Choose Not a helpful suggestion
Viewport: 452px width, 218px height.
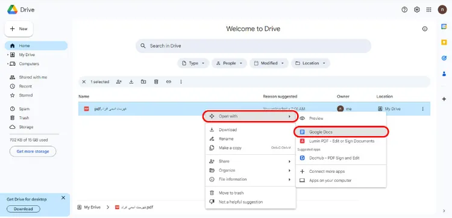coord(250,202)
